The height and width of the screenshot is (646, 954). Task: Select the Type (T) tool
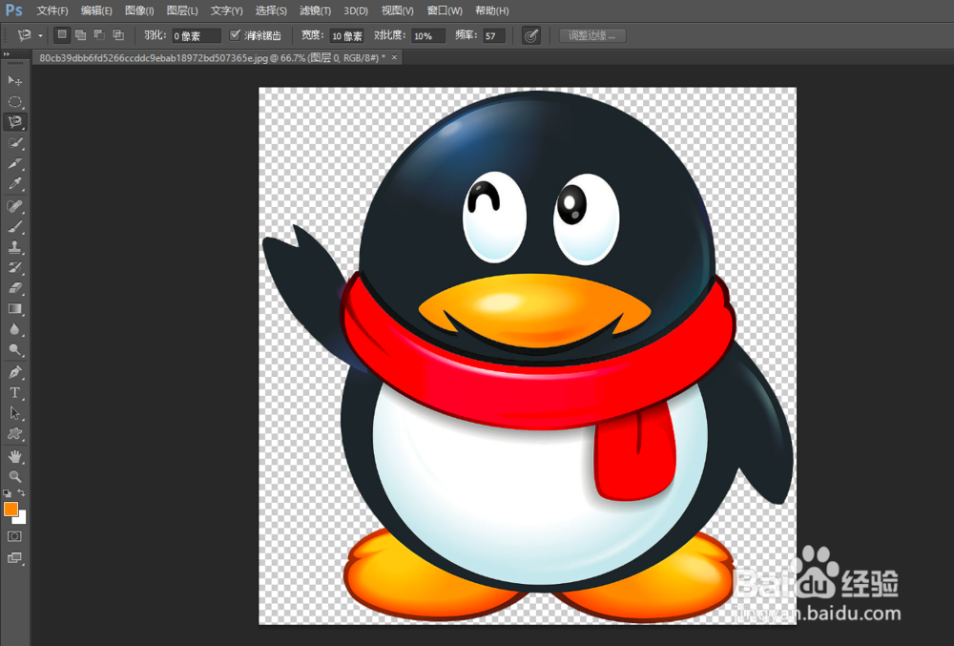pyautogui.click(x=15, y=393)
